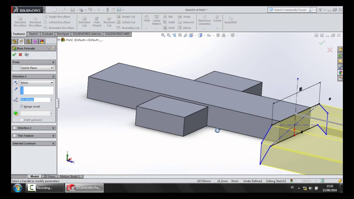Open the DisplayManager color-ball tab icon
The width and height of the screenshot is (354, 199).
42,41
